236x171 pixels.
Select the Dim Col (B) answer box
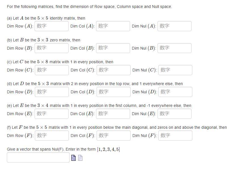[x=113, y=48]
